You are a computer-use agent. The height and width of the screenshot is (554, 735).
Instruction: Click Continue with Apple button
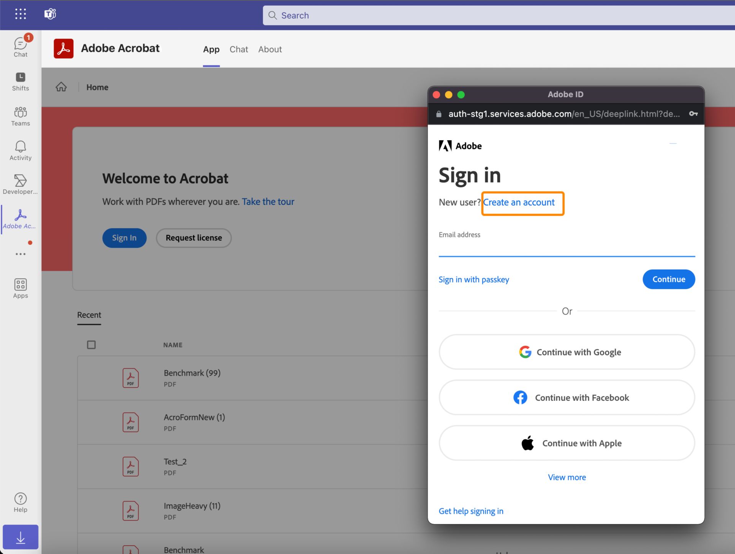[x=567, y=443]
